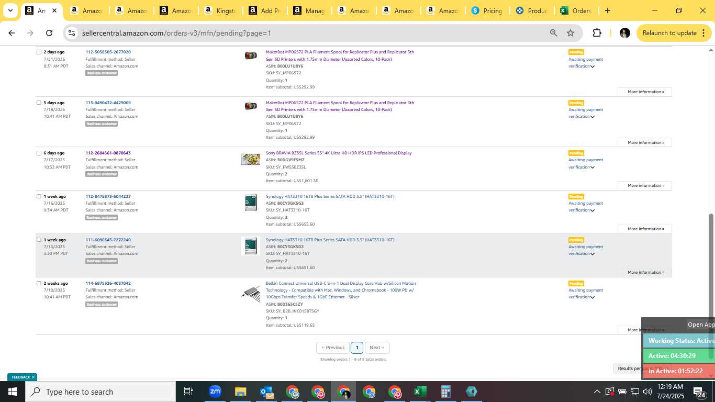The image size is (715, 402).
Task: Click the Type here to search box
Action: tap(100, 392)
